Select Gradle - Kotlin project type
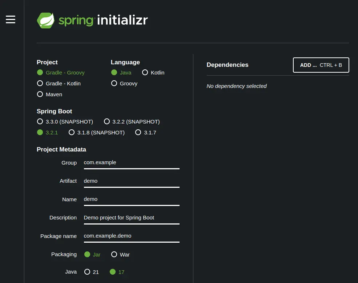 pos(59,84)
